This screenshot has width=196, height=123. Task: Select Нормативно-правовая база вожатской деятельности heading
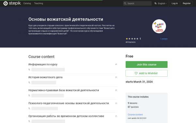64,90
